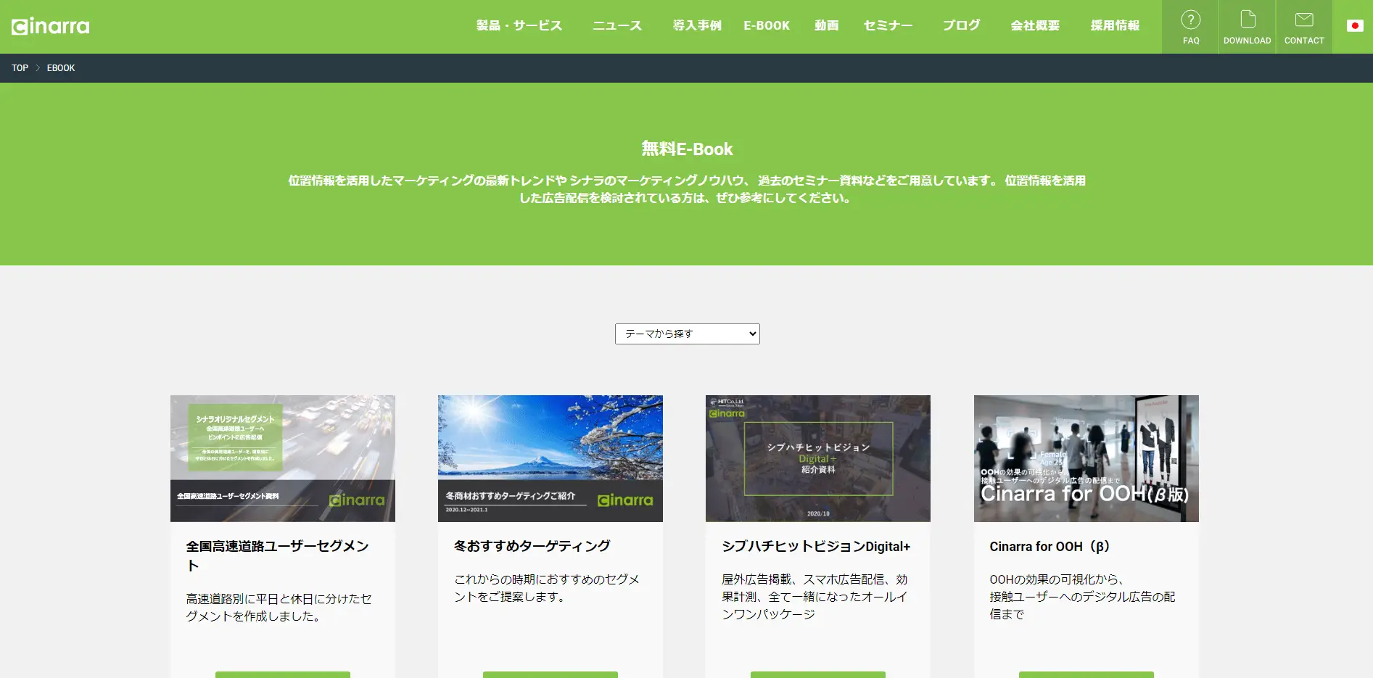1373x678 pixels.
Task: Open 会社概要 in the navigation
Action: pyautogui.click(x=1035, y=25)
